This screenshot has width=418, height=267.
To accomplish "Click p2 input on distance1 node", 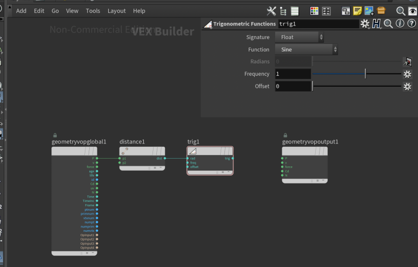I will [x=120, y=162].
